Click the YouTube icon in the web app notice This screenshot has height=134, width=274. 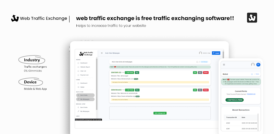pos(115,67)
